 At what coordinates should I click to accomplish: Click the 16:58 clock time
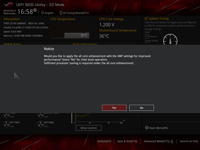[x=25, y=12]
